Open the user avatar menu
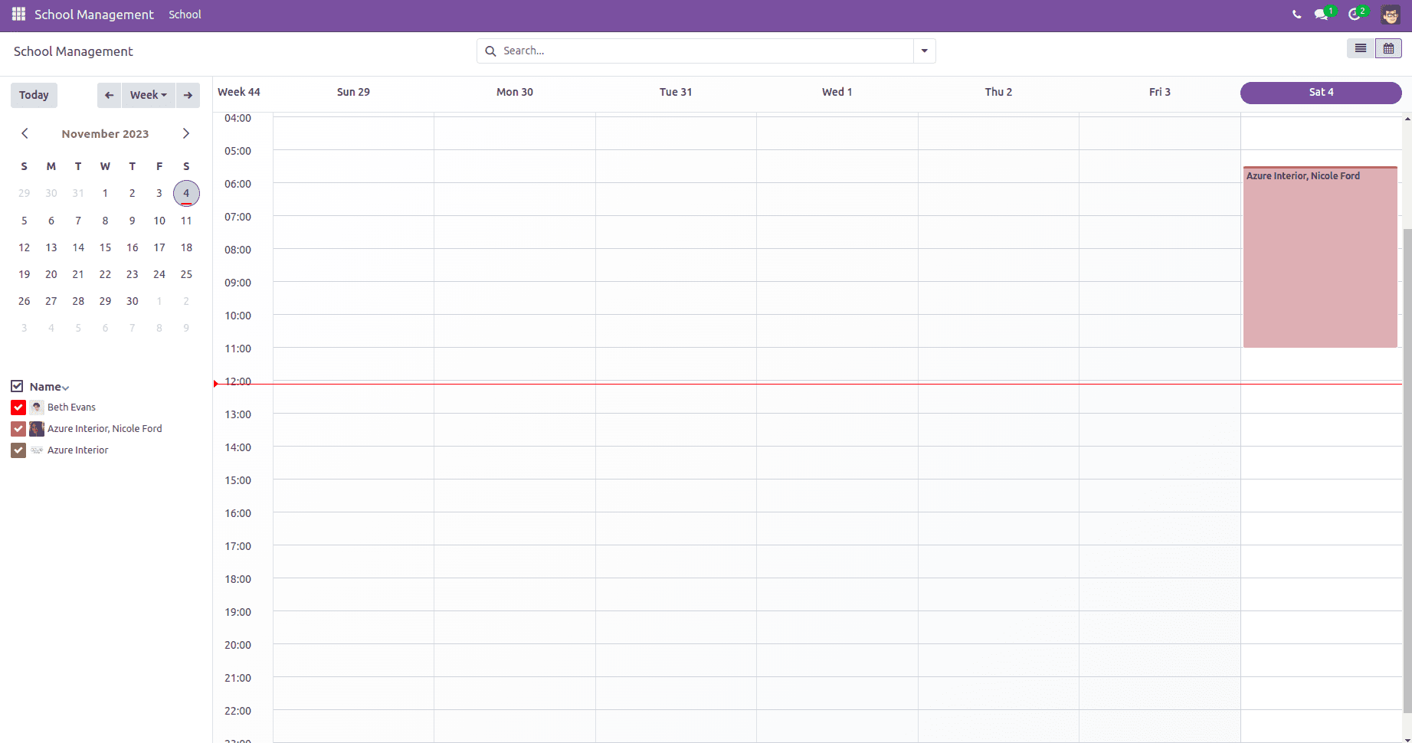This screenshot has width=1412, height=743. pos(1391,15)
